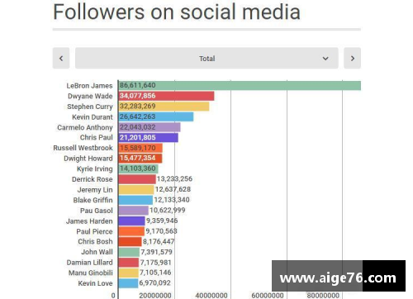This screenshot has height=299, width=413.
Task: Click the next arrow right of Total
Action: tap(352, 58)
